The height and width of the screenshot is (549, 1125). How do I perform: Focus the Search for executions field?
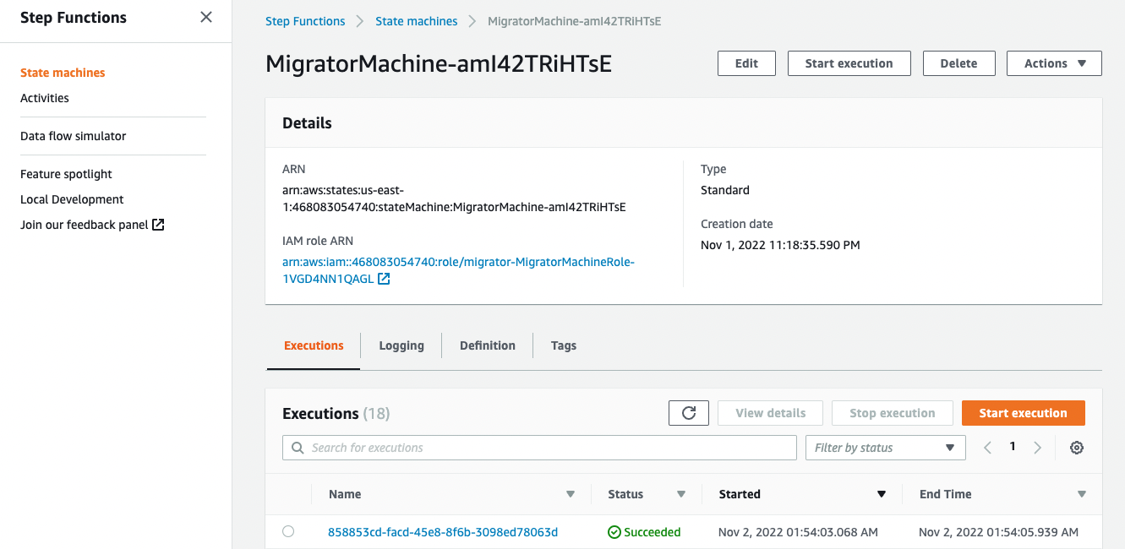(x=539, y=448)
